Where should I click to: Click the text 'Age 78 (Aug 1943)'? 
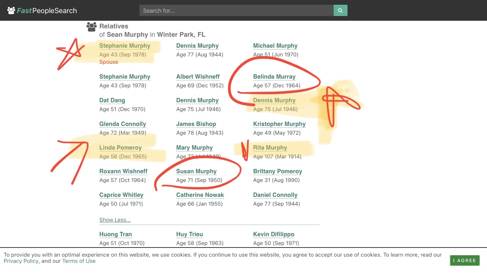click(x=200, y=133)
